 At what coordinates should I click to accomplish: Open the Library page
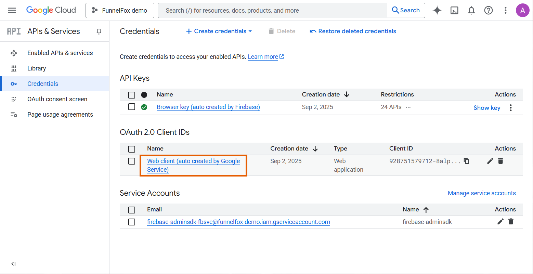(55, 68)
